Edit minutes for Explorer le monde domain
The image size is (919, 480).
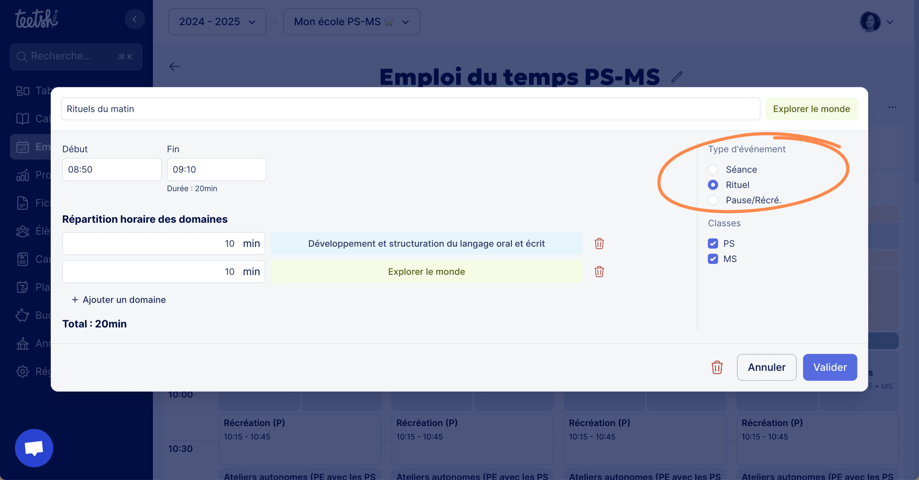tap(163, 272)
